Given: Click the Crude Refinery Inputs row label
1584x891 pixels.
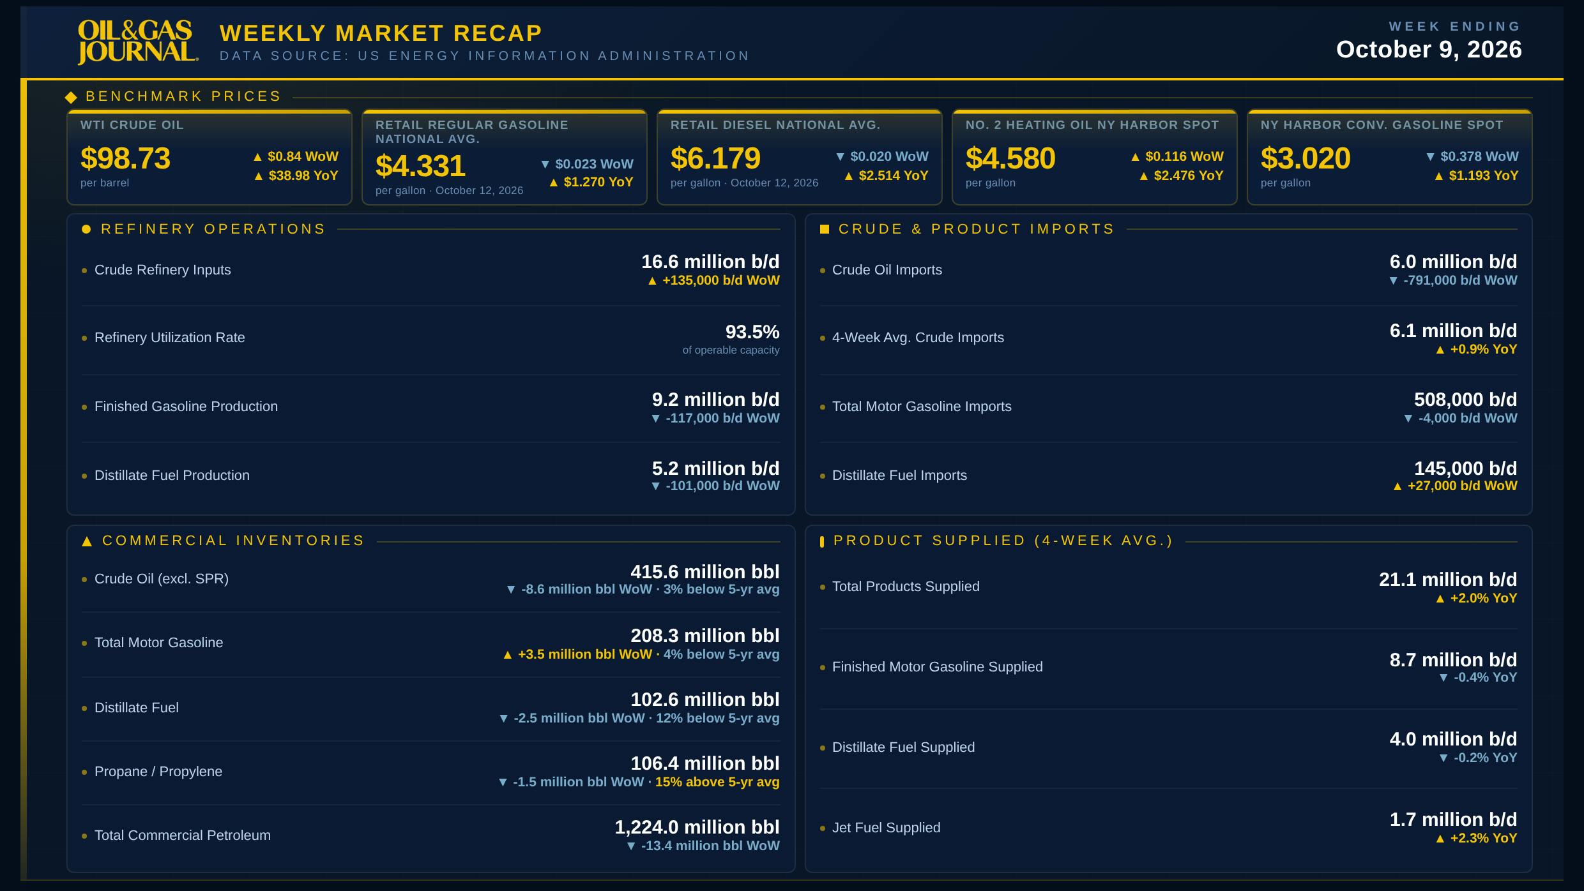Looking at the screenshot, I should tap(163, 270).
